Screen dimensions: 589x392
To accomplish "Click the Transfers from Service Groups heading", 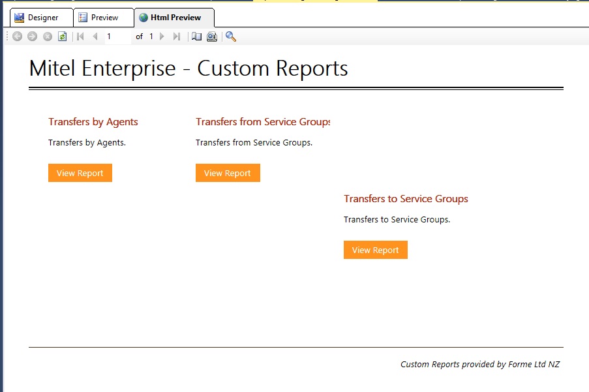I will (263, 122).
